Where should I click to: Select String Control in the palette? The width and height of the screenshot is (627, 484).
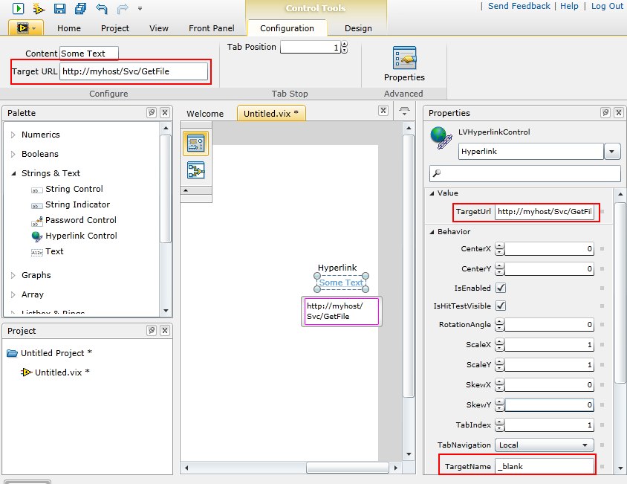click(x=67, y=189)
